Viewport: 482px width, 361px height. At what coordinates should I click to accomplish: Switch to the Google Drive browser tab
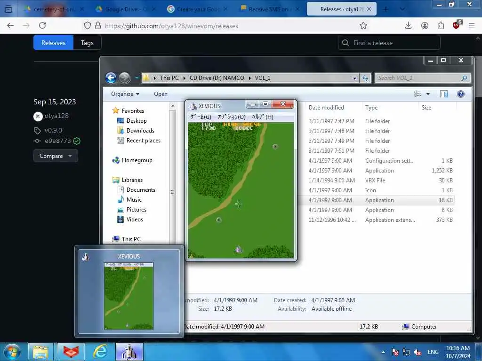126,9
